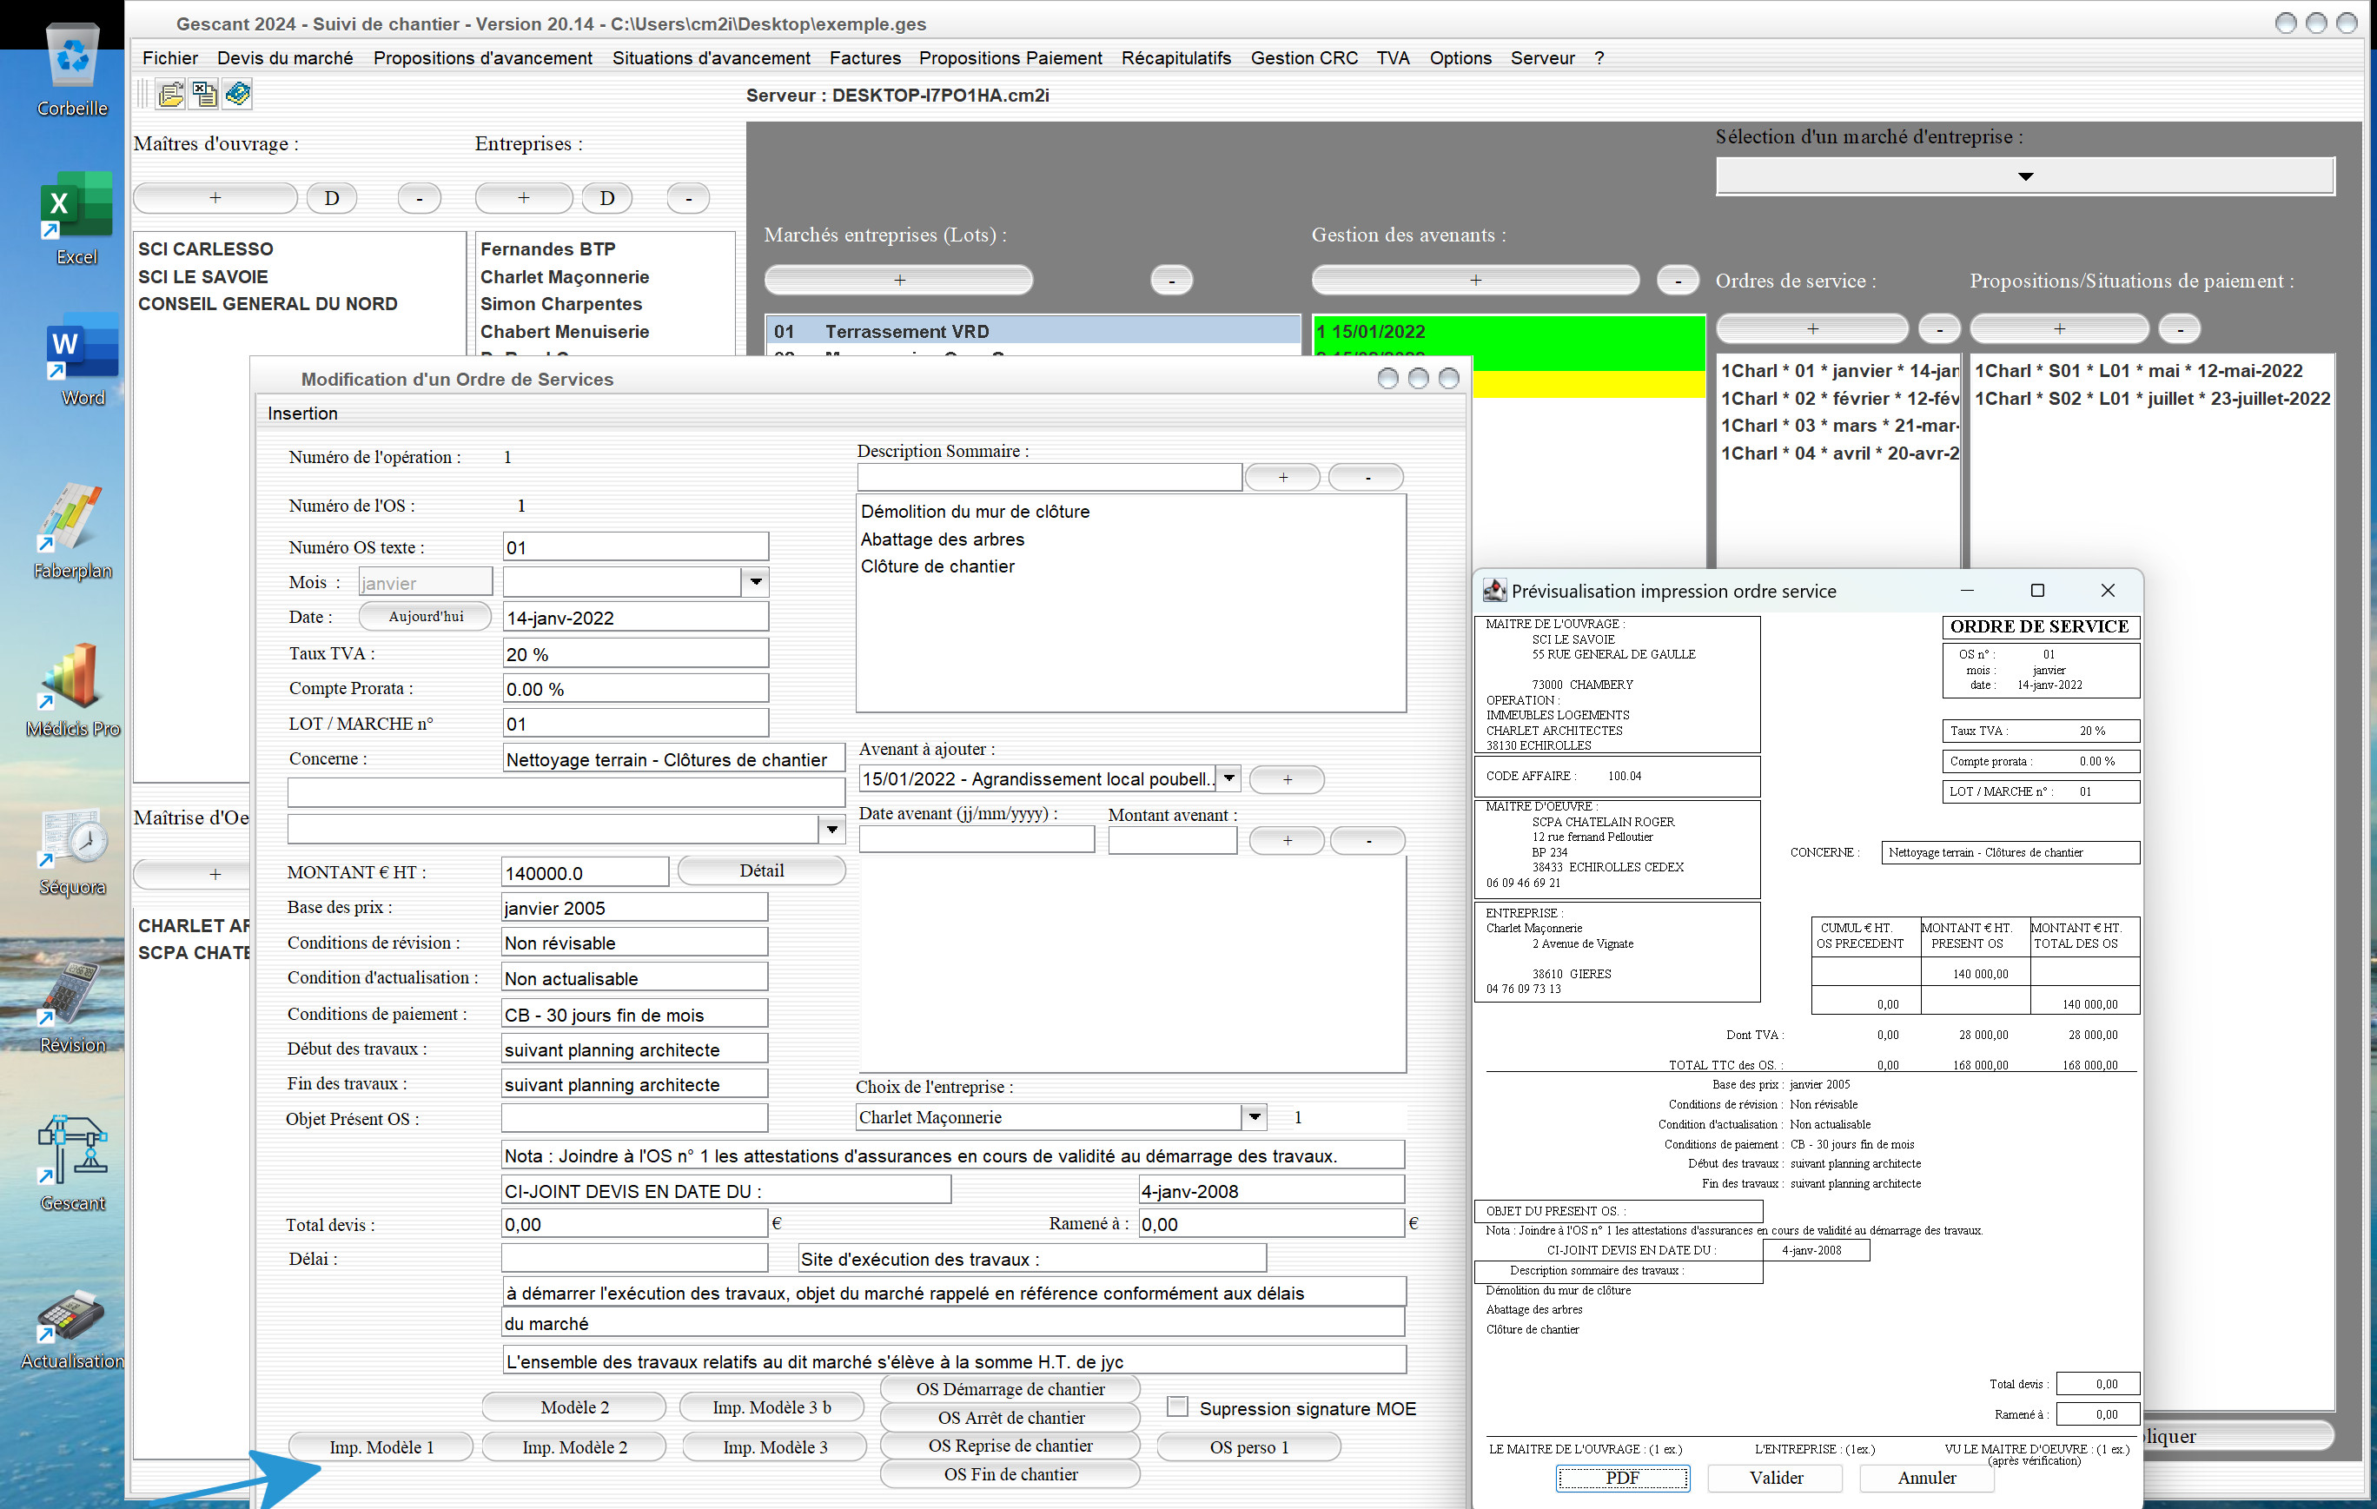This screenshot has height=1509, width=2377.
Task: Expand the dropdown above MONTANT € HT
Action: pos(832,828)
